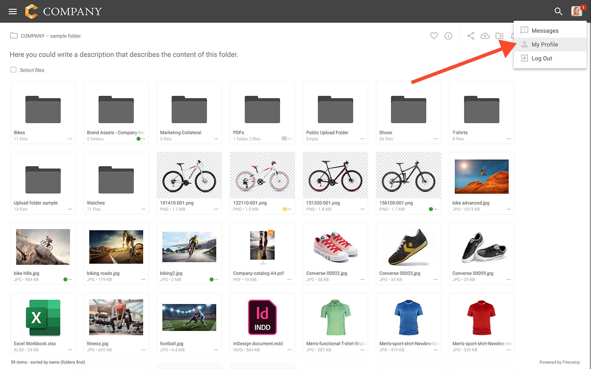This screenshot has width=591, height=369.
Task: Open the three-dot menu for Shoes folder
Action: [x=436, y=139]
